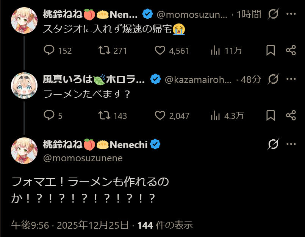305x237 pixels.
Task: View analytics showing 11万 views
Action: pyautogui.click(x=216, y=50)
